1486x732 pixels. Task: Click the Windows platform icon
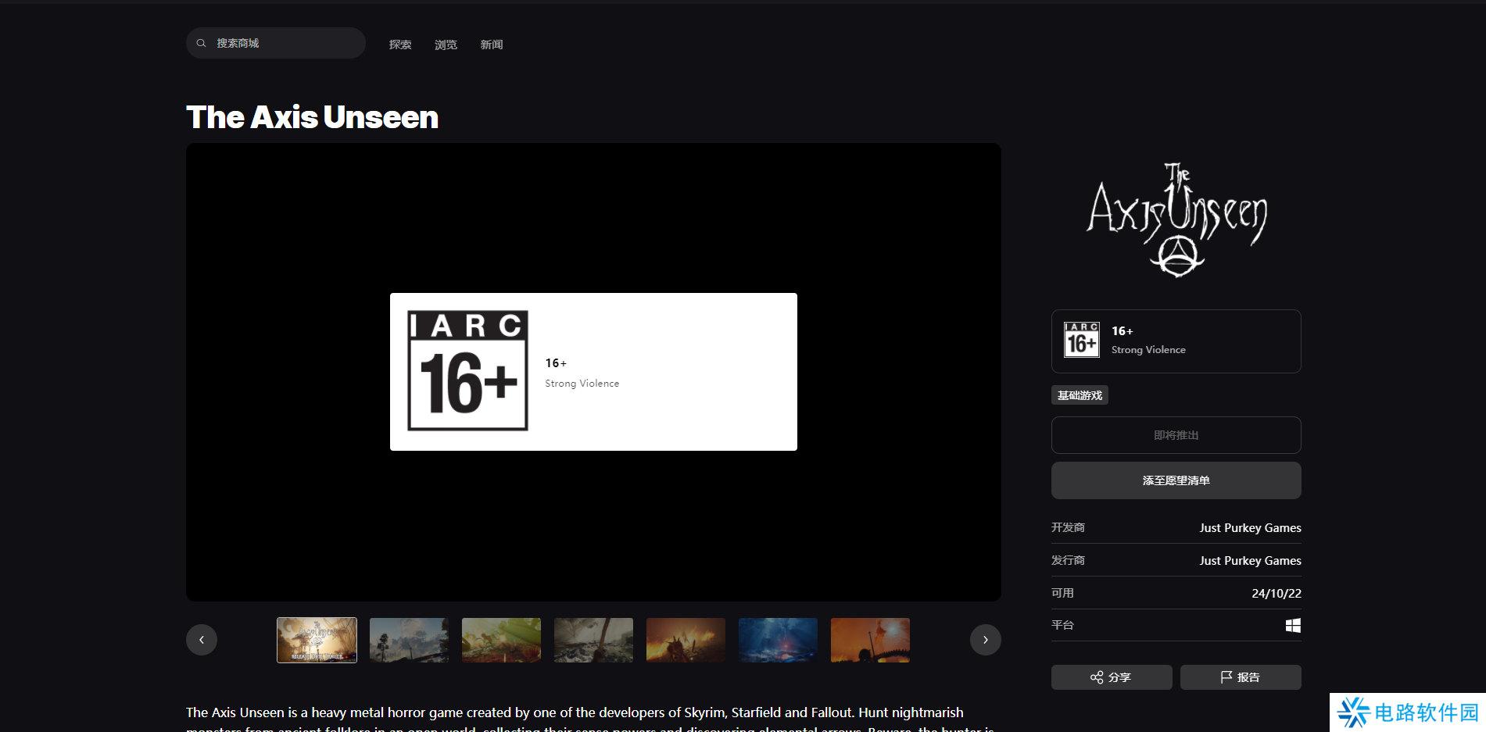tap(1293, 625)
